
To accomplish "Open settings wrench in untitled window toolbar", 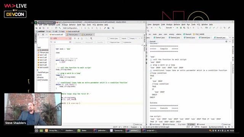I will 105,28.
